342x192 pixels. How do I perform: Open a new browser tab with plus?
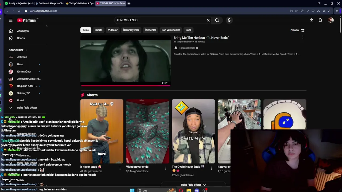[x=129, y=3]
